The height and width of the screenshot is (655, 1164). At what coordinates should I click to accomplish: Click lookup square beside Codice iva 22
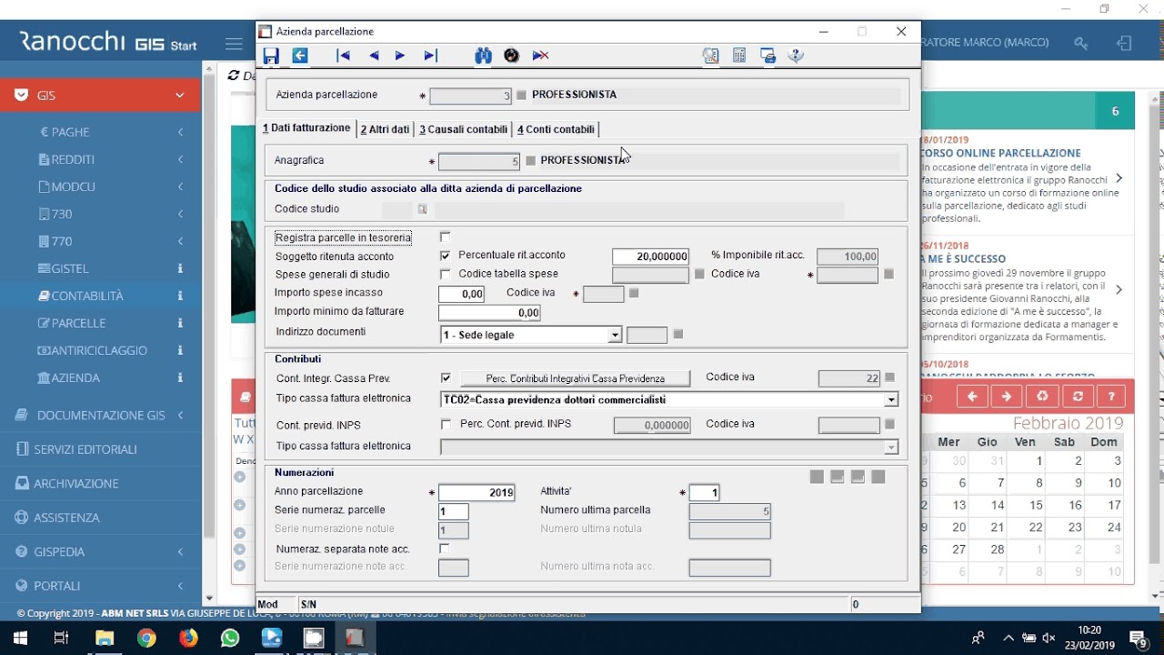pyautogui.click(x=889, y=378)
